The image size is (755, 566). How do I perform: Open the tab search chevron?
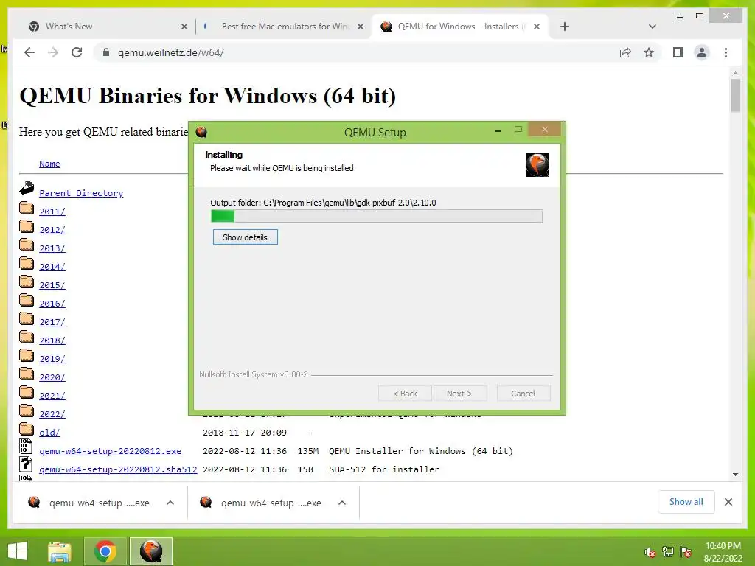click(x=652, y=27)
